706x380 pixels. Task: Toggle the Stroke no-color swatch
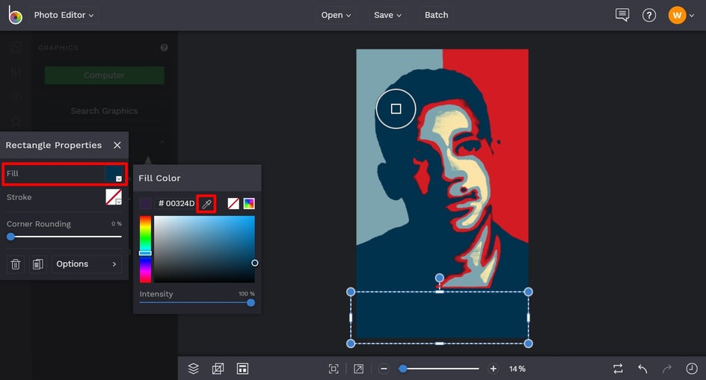tap(114, 197)
